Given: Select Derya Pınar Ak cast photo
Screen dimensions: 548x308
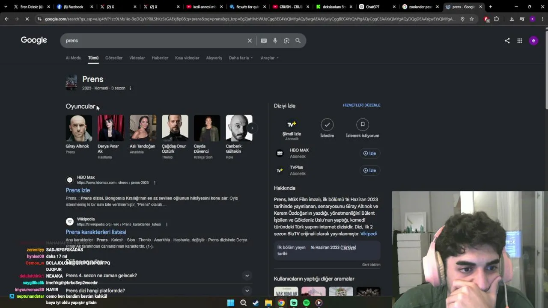Looking at the screenshot, I should tap(111, 128).
